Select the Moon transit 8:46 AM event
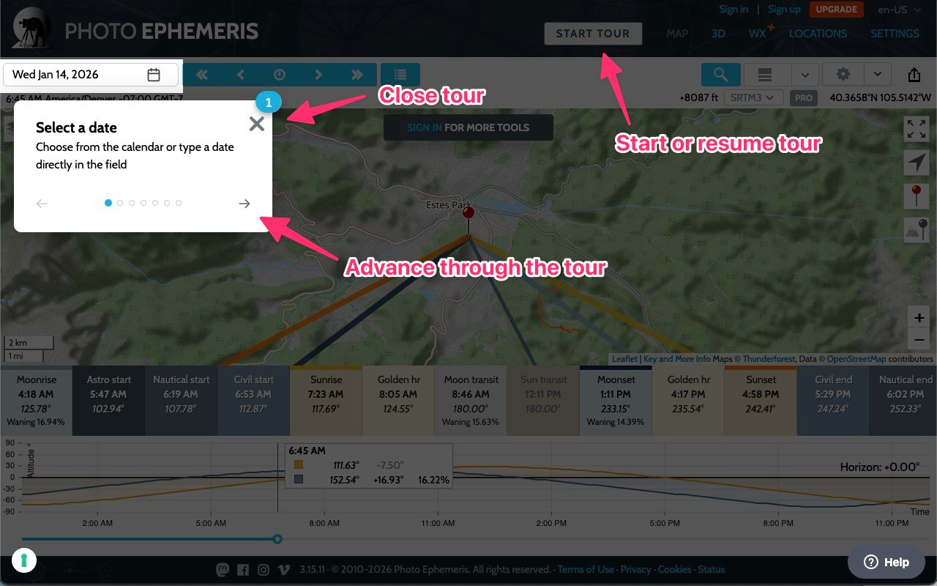The width and height of the screenshot is (937, 586). pyautogui.click(x=471, y=401)
